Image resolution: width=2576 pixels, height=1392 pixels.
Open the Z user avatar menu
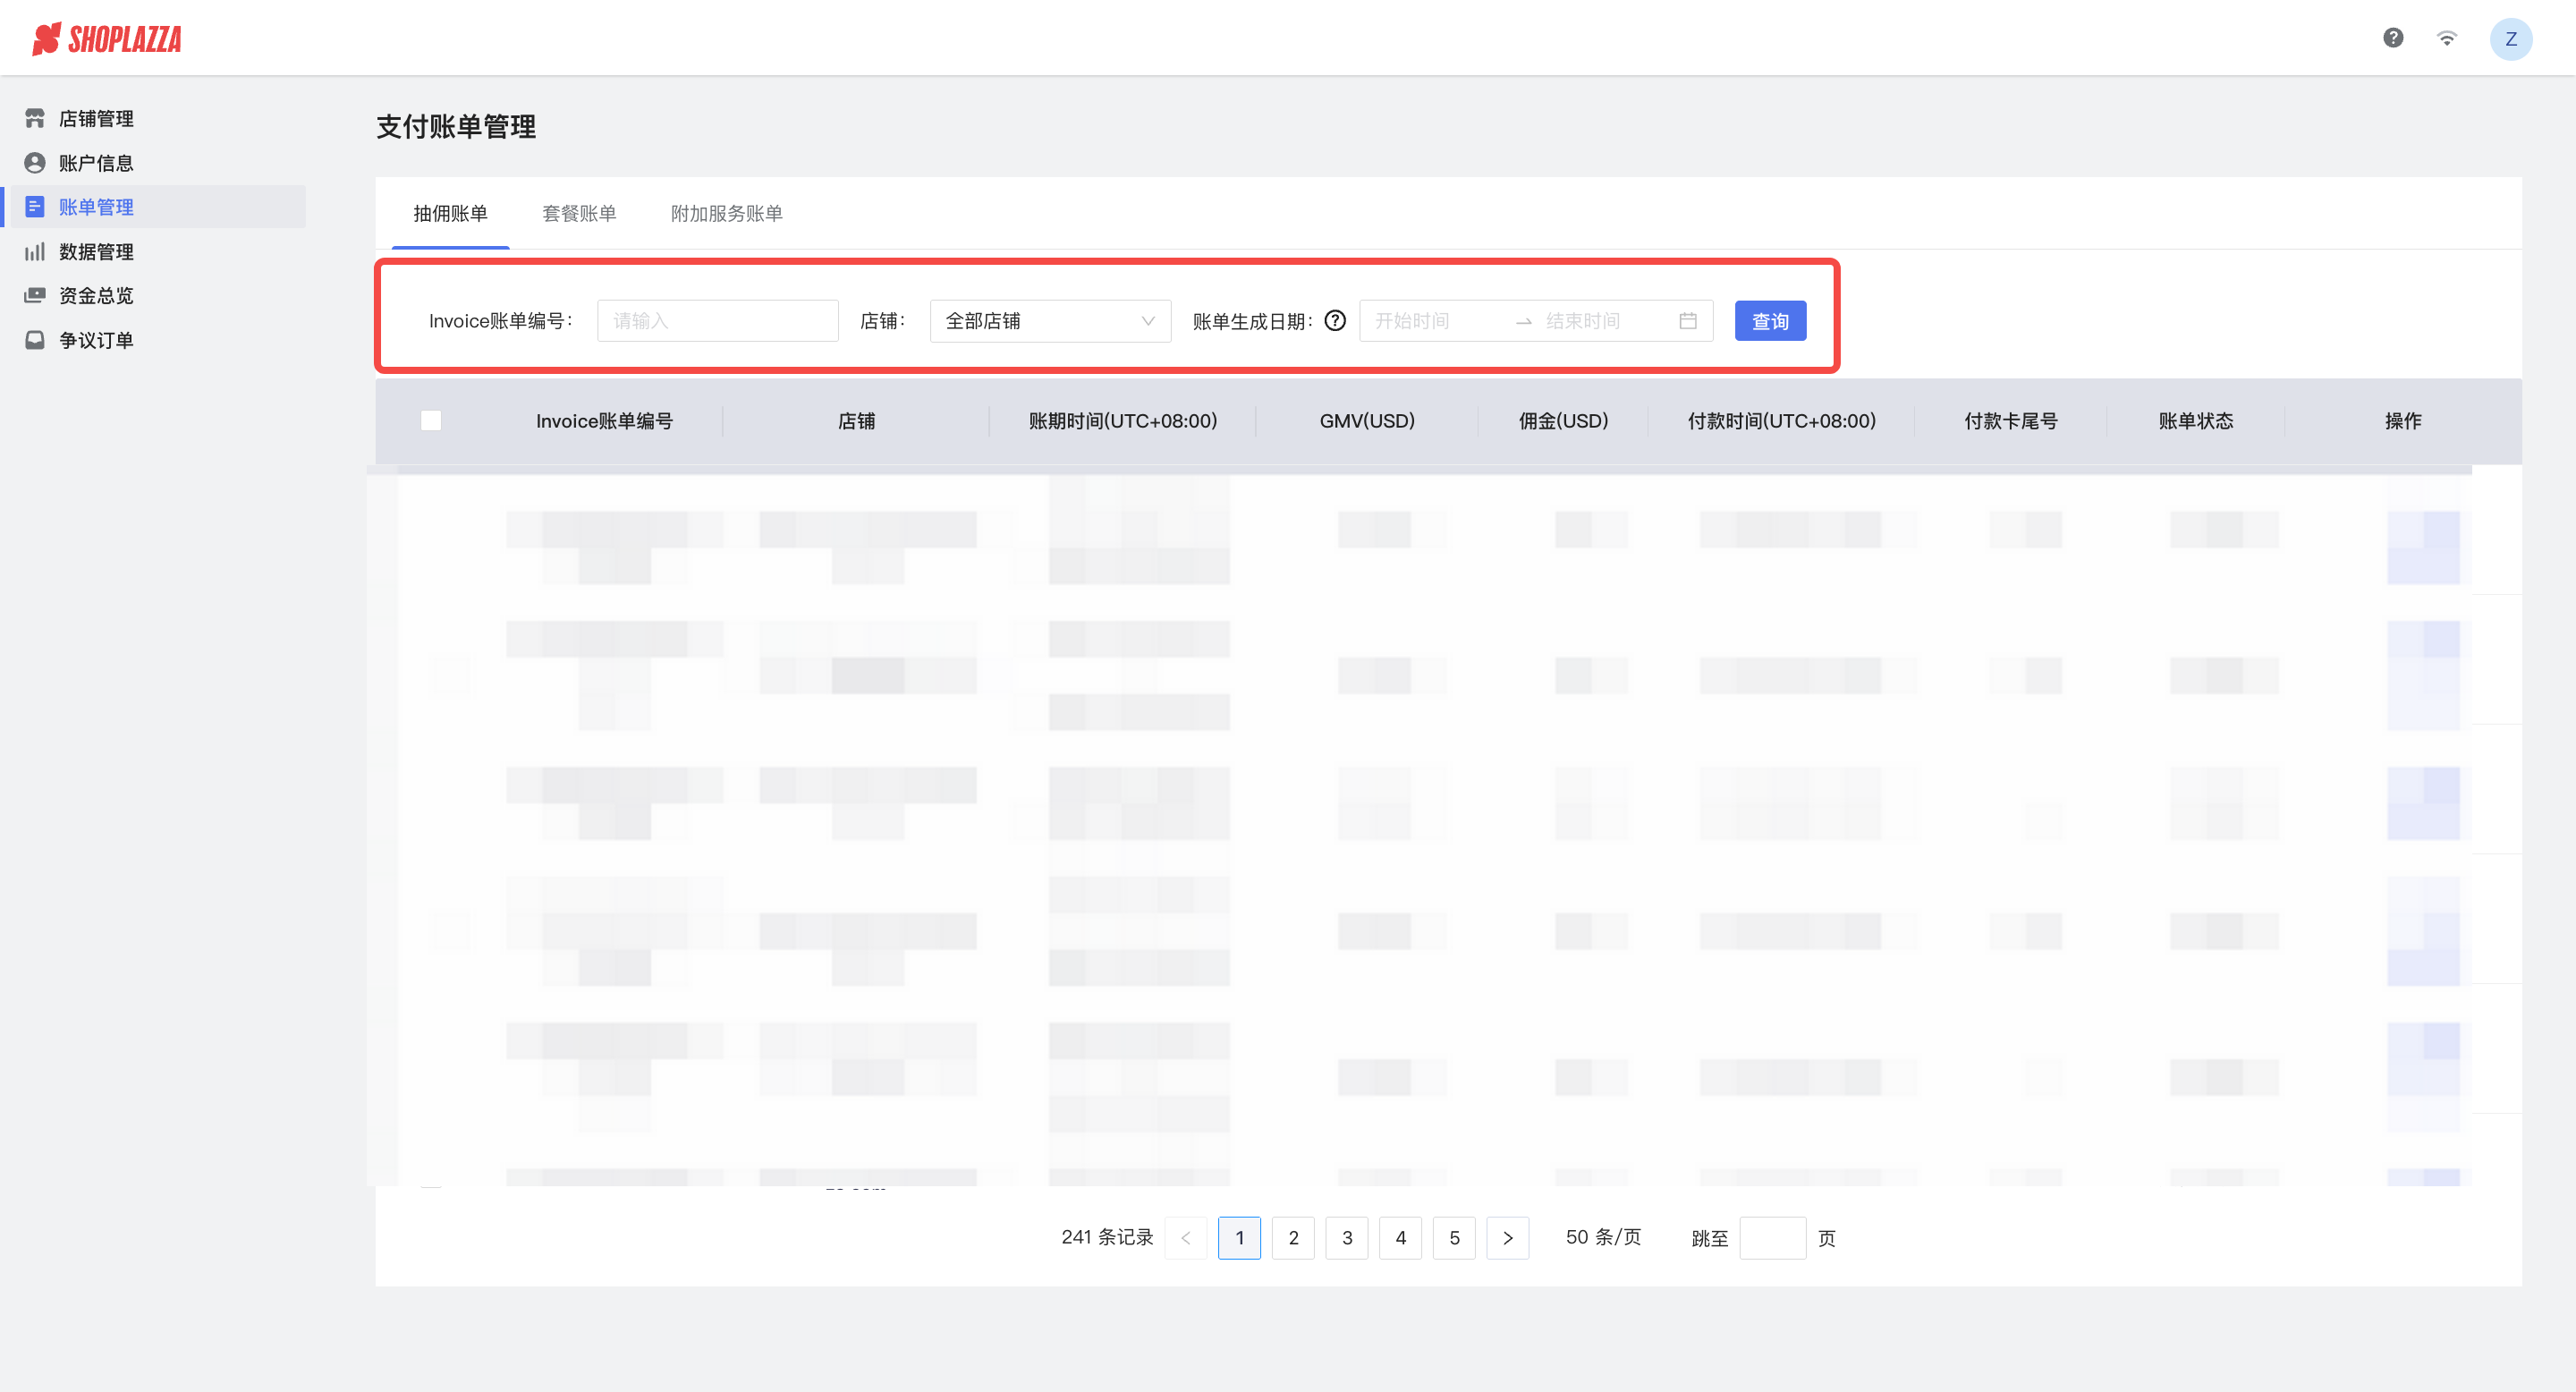click(2510, 39)
